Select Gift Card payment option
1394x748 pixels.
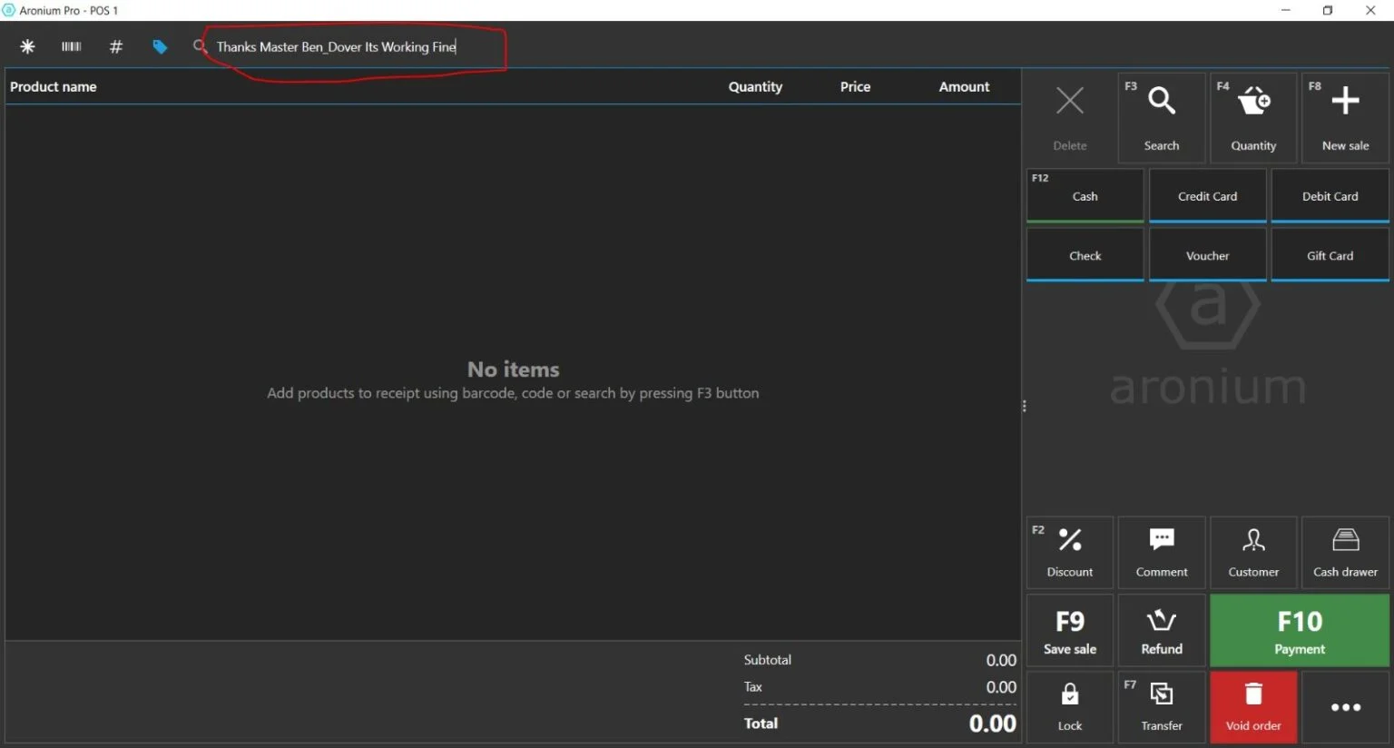[x=1330, y=256]
